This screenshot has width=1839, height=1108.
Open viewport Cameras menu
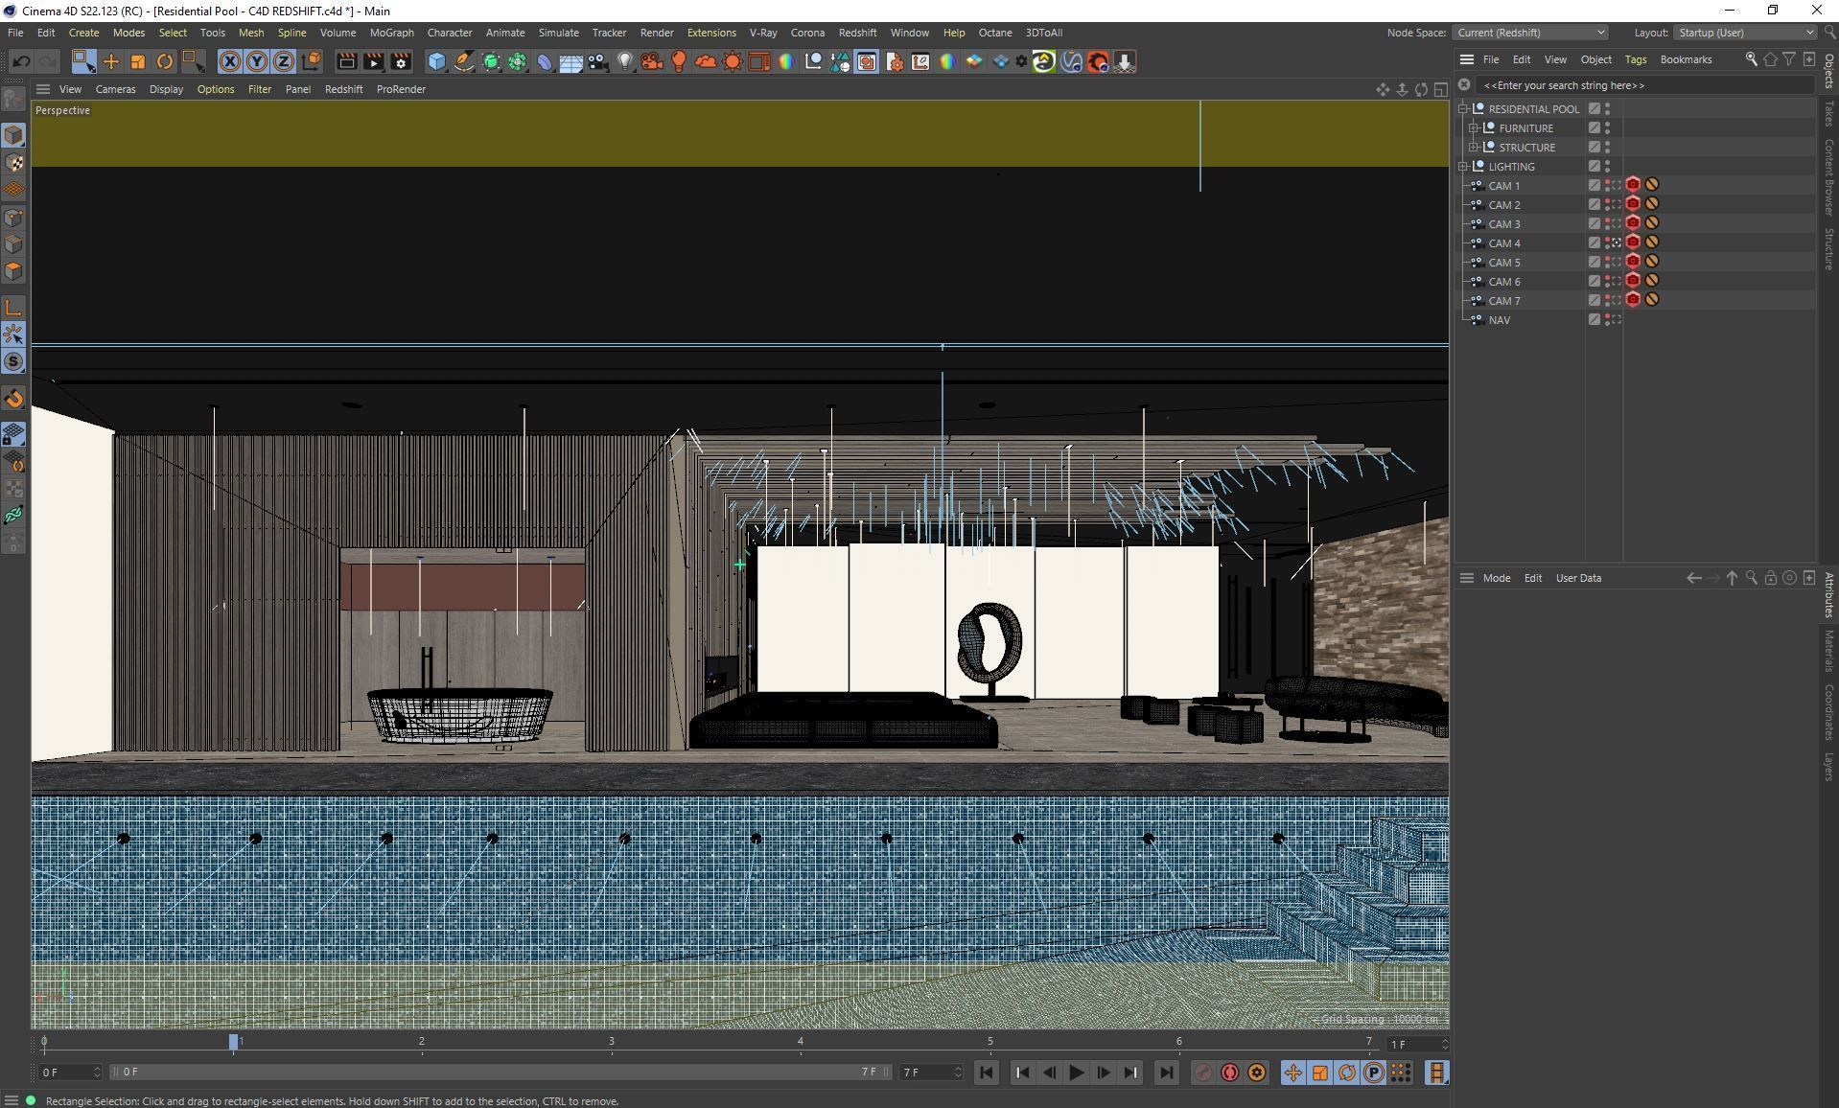[x=115, y=89]
